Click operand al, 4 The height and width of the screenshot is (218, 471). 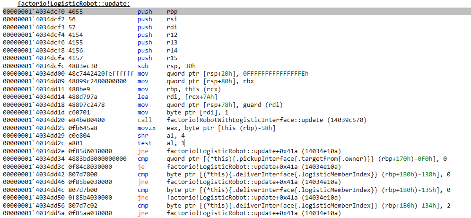[175, 135]
